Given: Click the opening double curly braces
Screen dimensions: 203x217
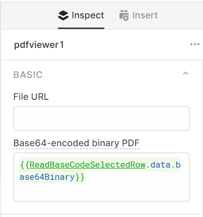Looking at the screenshot, I should [24, 165].
